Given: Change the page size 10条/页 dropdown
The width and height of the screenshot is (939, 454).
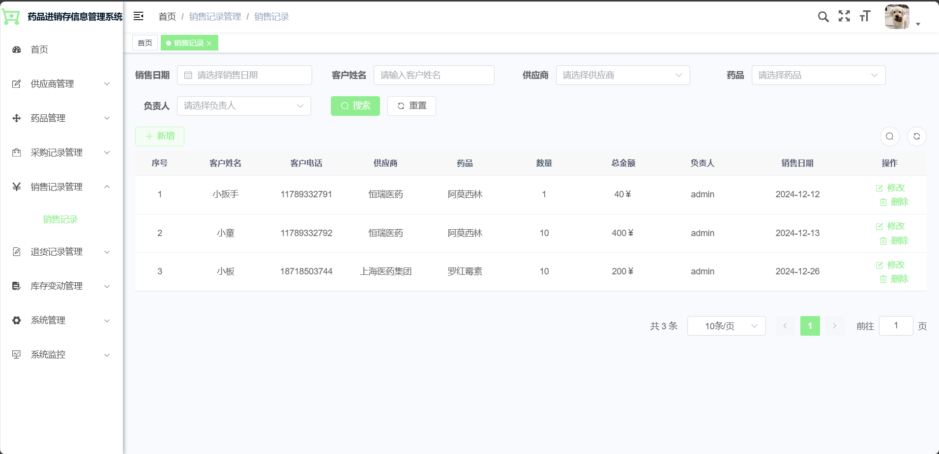Looking at the screenshot, I should [727, 326].
